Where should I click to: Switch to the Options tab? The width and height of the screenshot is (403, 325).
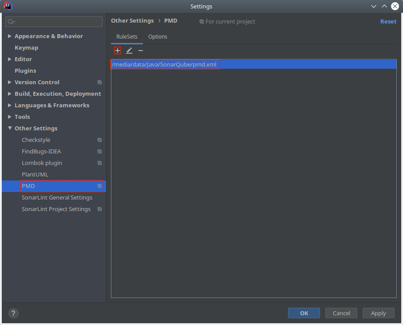[158, 37]
